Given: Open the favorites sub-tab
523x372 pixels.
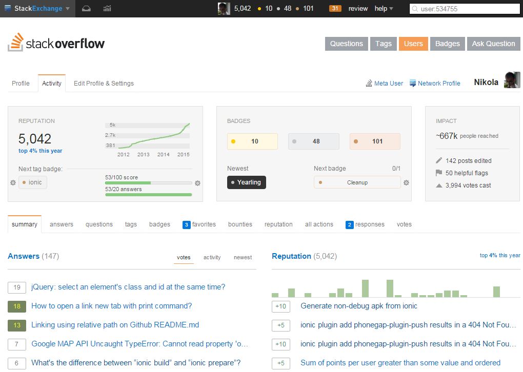Looking at the screenshot, I should coord(199,224).
